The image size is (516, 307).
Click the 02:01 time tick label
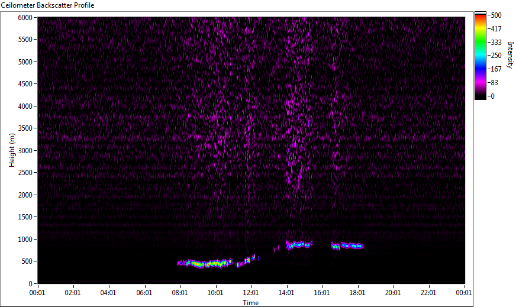pyautogui.click(x=73, y=293)
